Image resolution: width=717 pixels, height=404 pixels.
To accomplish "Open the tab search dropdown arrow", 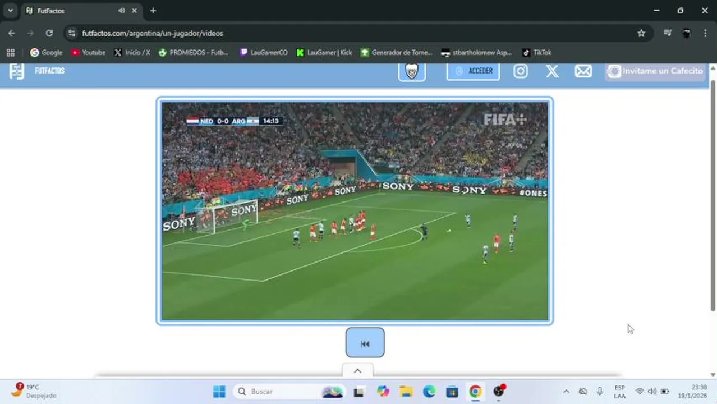I will point(10,10).
